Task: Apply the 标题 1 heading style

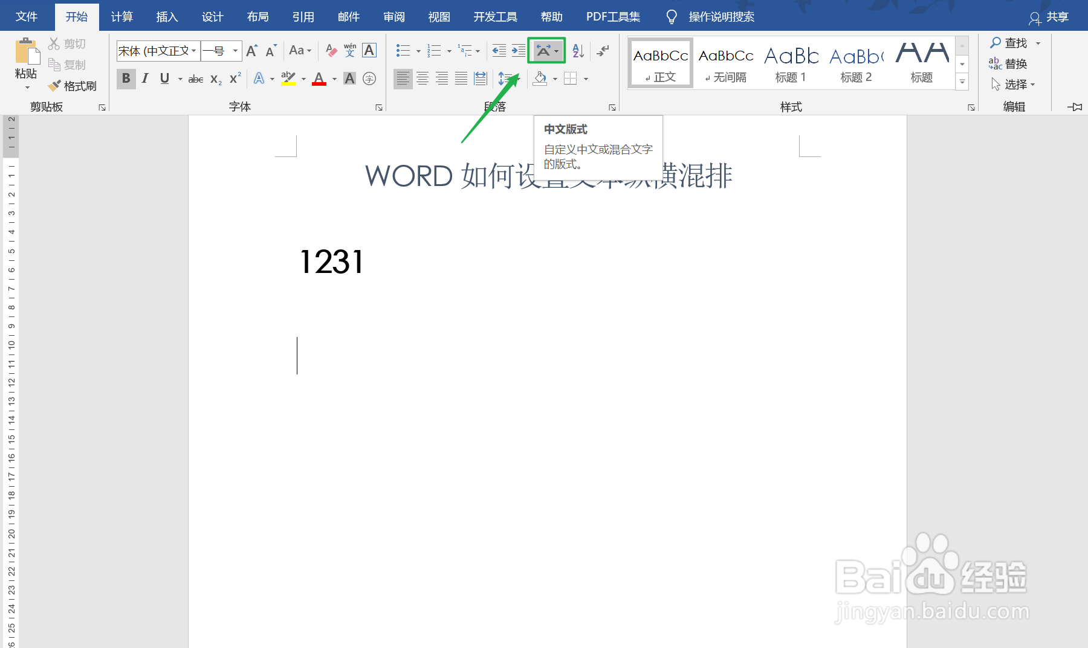Action: (791, 63)
